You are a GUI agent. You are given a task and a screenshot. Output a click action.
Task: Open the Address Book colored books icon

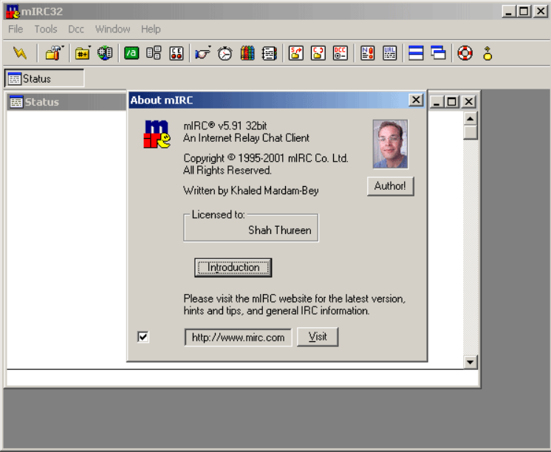tap(247, 53)
